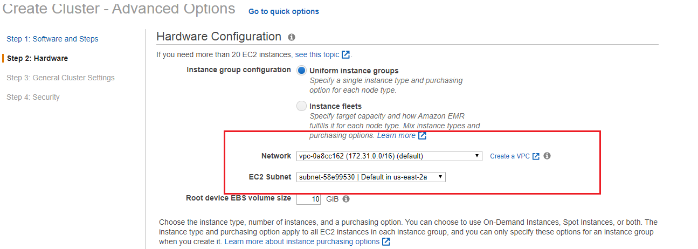Open the Network VPC dropdown
Image resolution: width=698 pixels, height=249 pixels.
pyautogui.click(x=389, y=156)
